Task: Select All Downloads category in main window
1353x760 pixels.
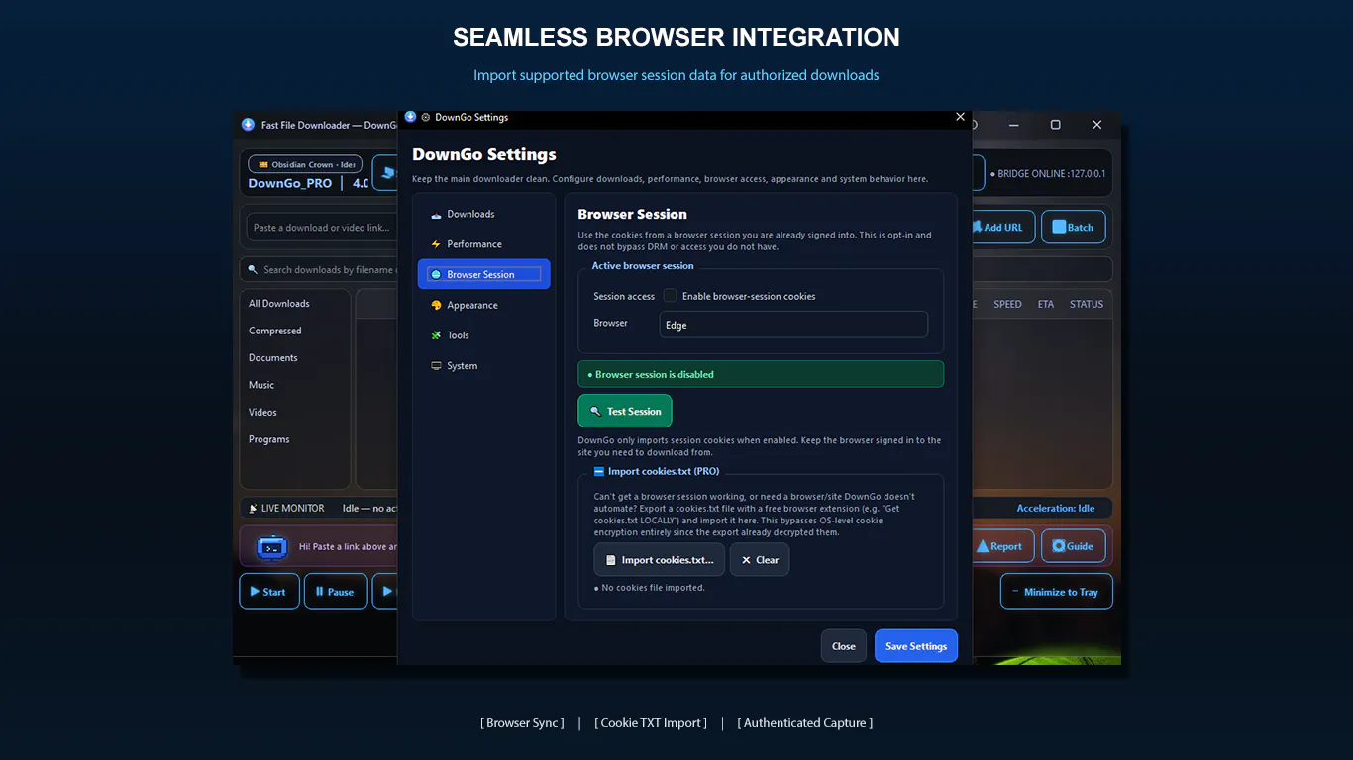Action: pos(279,304)
